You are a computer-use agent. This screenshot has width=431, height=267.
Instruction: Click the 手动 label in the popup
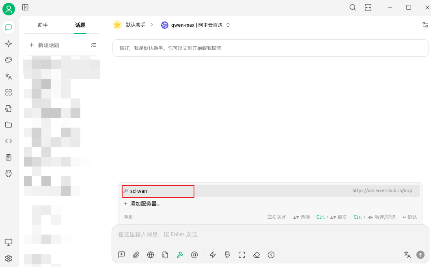tap(129, 217)
